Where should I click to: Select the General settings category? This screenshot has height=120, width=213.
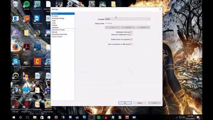(63, 14)
